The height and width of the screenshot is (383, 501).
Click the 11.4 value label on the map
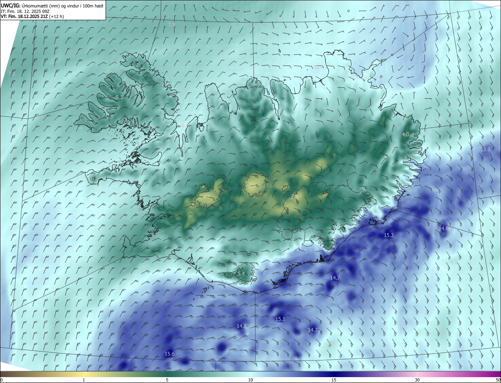coord(423,69)
